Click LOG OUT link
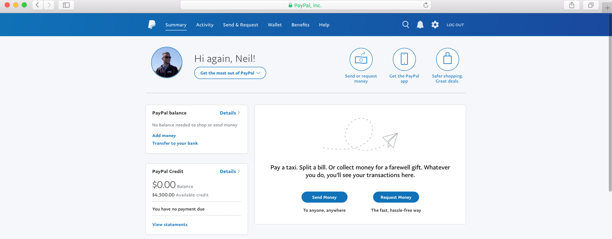Image resolution: width=612 pixels, height=239 pixels. coord(455,25)
